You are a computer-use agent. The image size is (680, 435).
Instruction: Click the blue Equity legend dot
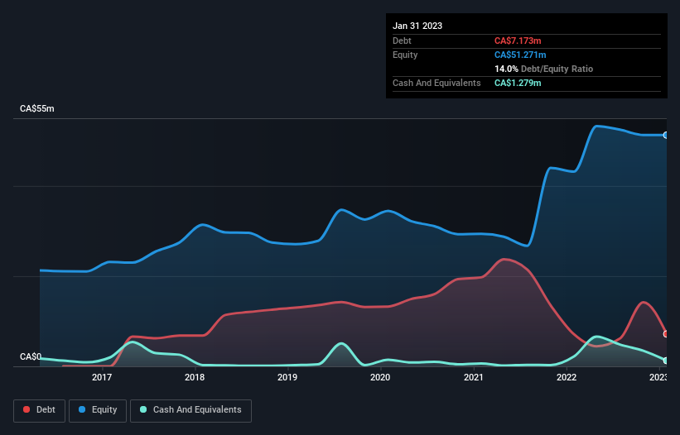pos(82,409)
